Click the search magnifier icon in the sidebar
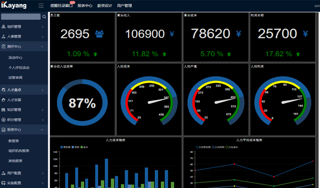 pos(44,17)
